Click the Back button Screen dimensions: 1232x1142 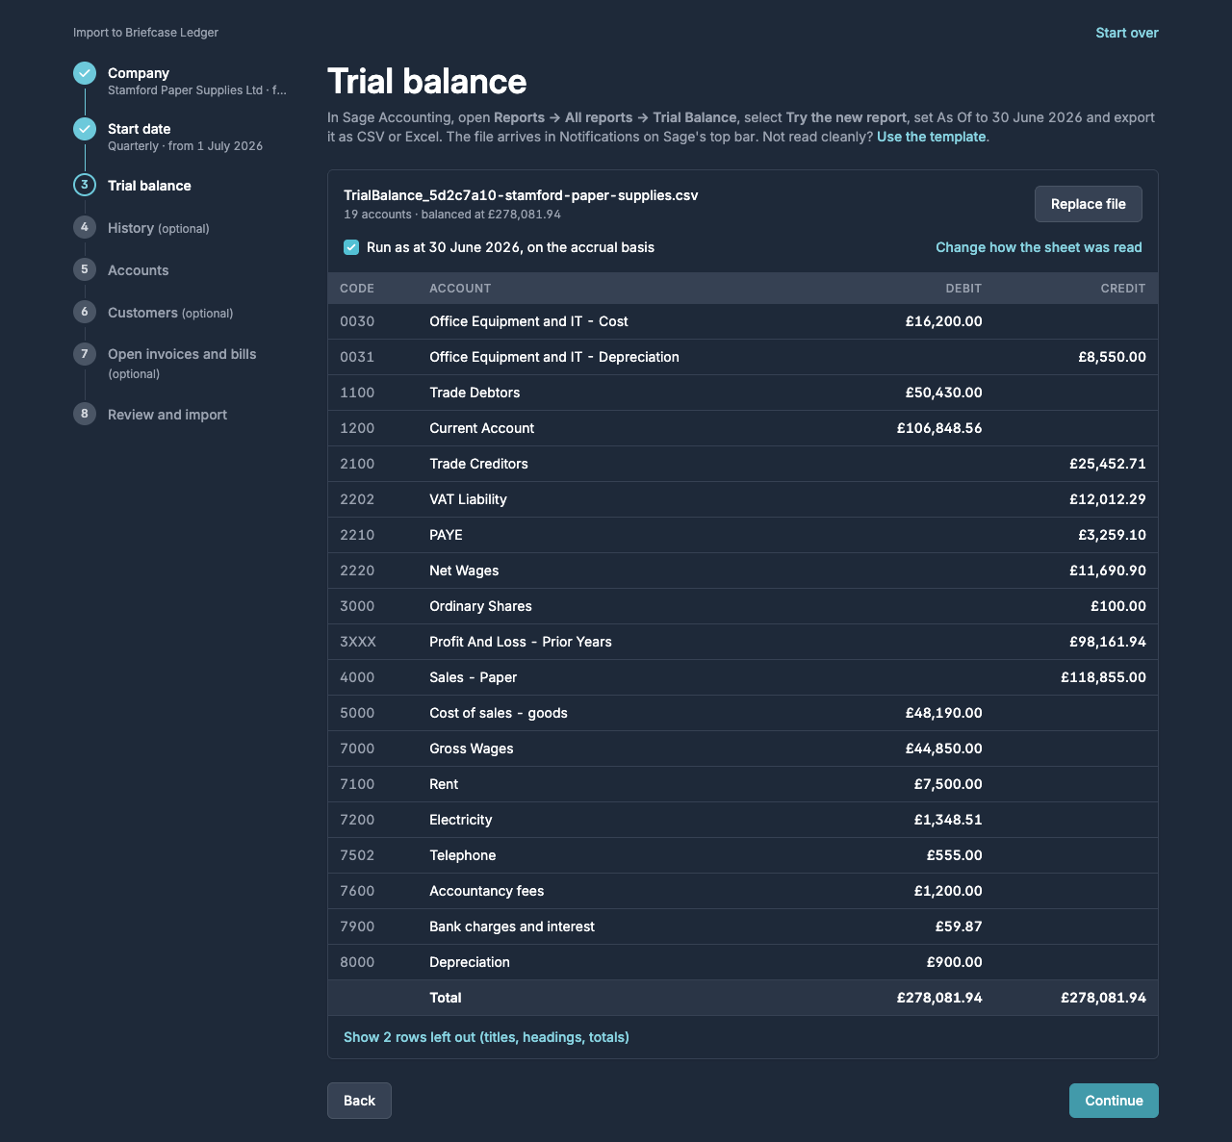coord(359,1101)
